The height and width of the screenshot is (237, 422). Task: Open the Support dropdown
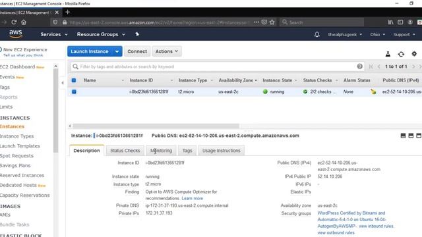click(x=404, y=34)
